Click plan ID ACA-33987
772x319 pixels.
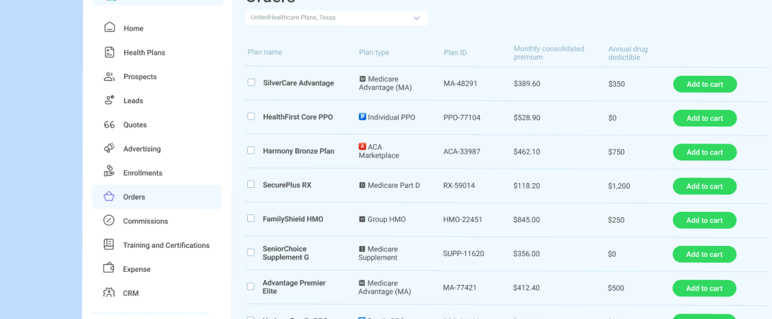click(462, 152)
